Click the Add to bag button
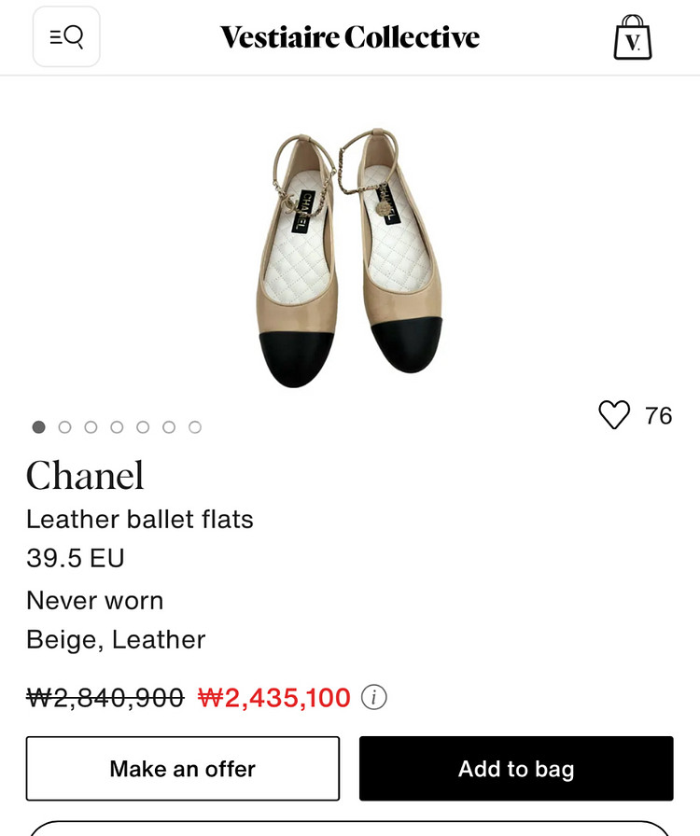The height and width of the screenshot is (836, 700). pos(516,768)
